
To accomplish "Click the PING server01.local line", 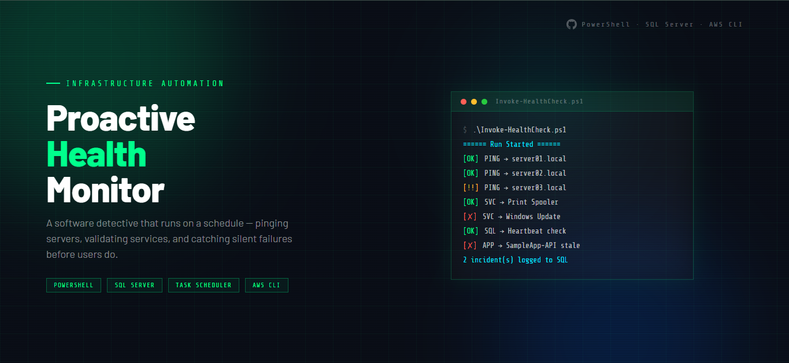I will (514, 159).
